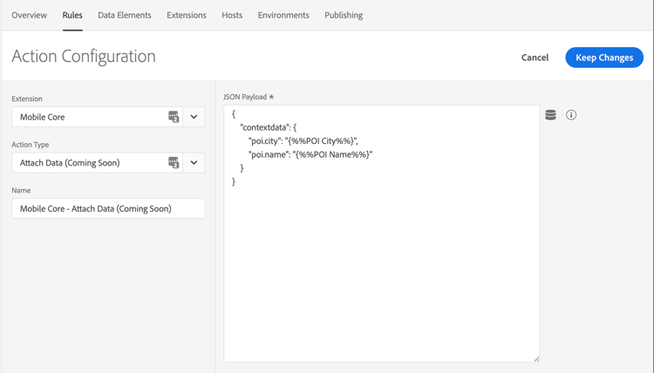Click the Mobile Core extension badge icon
This screenshot has height=373, width=654.
174,117
